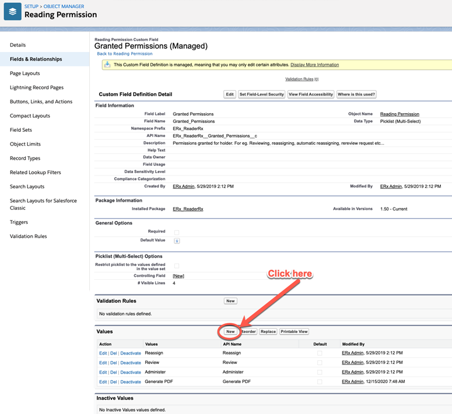Open the Triggers sidebar item
Screen dimensions: 452x414
19,222
